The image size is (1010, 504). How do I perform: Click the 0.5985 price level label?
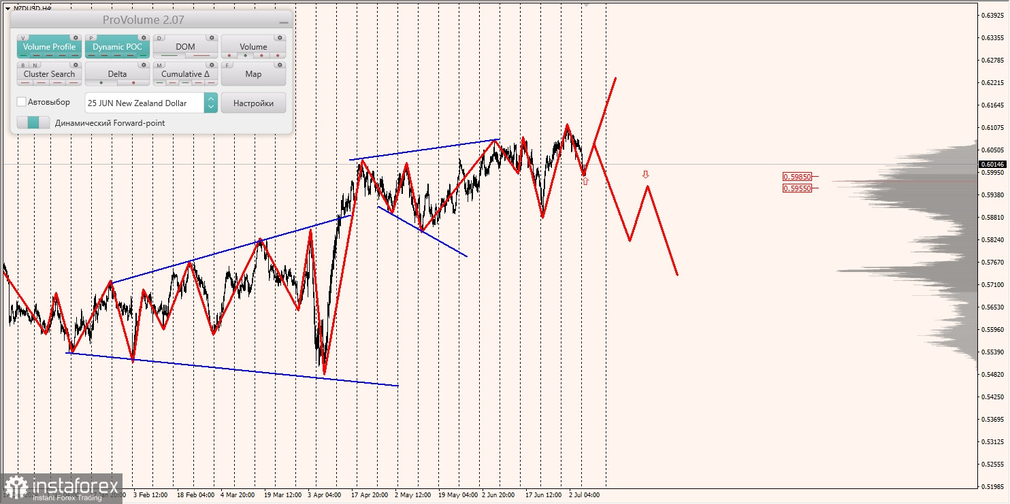pyautogui.click(x=797, y=176)
